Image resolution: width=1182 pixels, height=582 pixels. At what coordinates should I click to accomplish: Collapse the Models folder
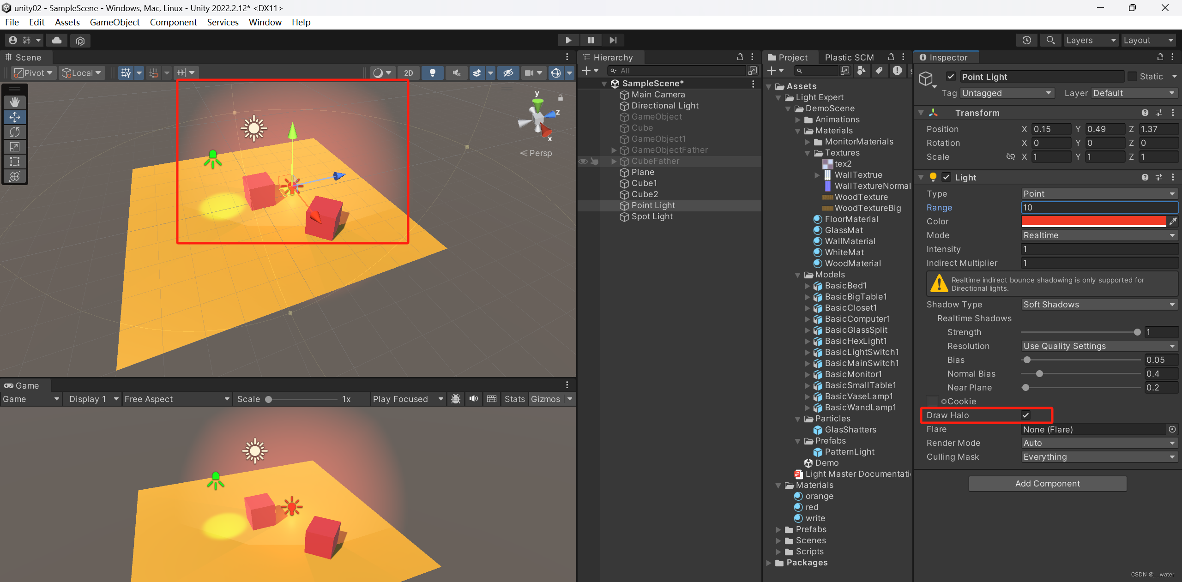click(x=797, y=275)
